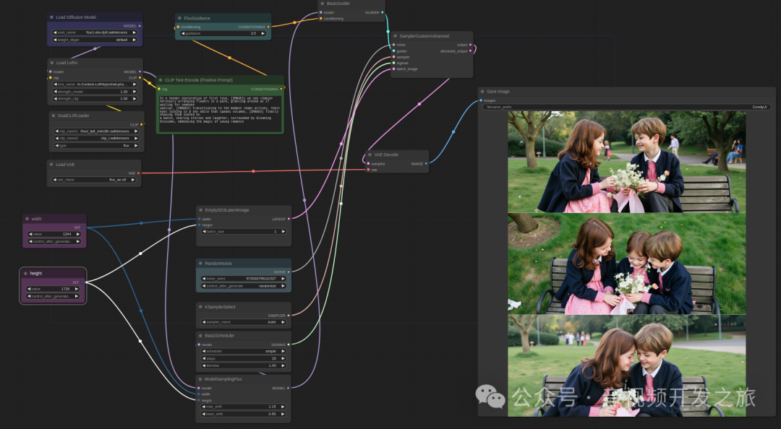Image resolution: width=781 pixels, height=429 pixels.
Task: Click the SAMPLER output socket of KSamplerSelect
Action: [x=289, y=316]
